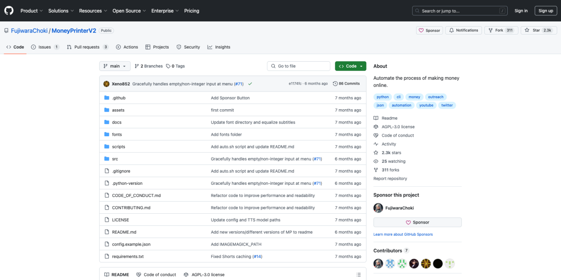561x280 pixels.
Task: Open the 86 Commits history
Action: 346,84
